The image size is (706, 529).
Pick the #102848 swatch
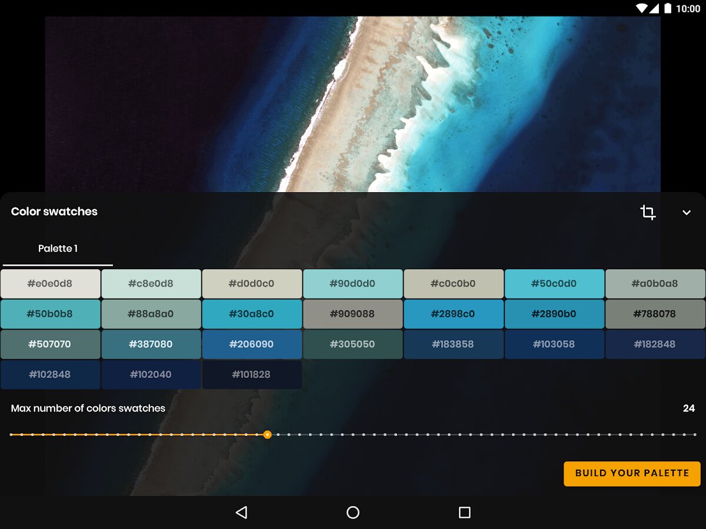point(51,374)
